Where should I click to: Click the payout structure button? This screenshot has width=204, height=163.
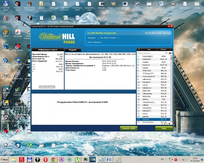click(x=47, y=87)
